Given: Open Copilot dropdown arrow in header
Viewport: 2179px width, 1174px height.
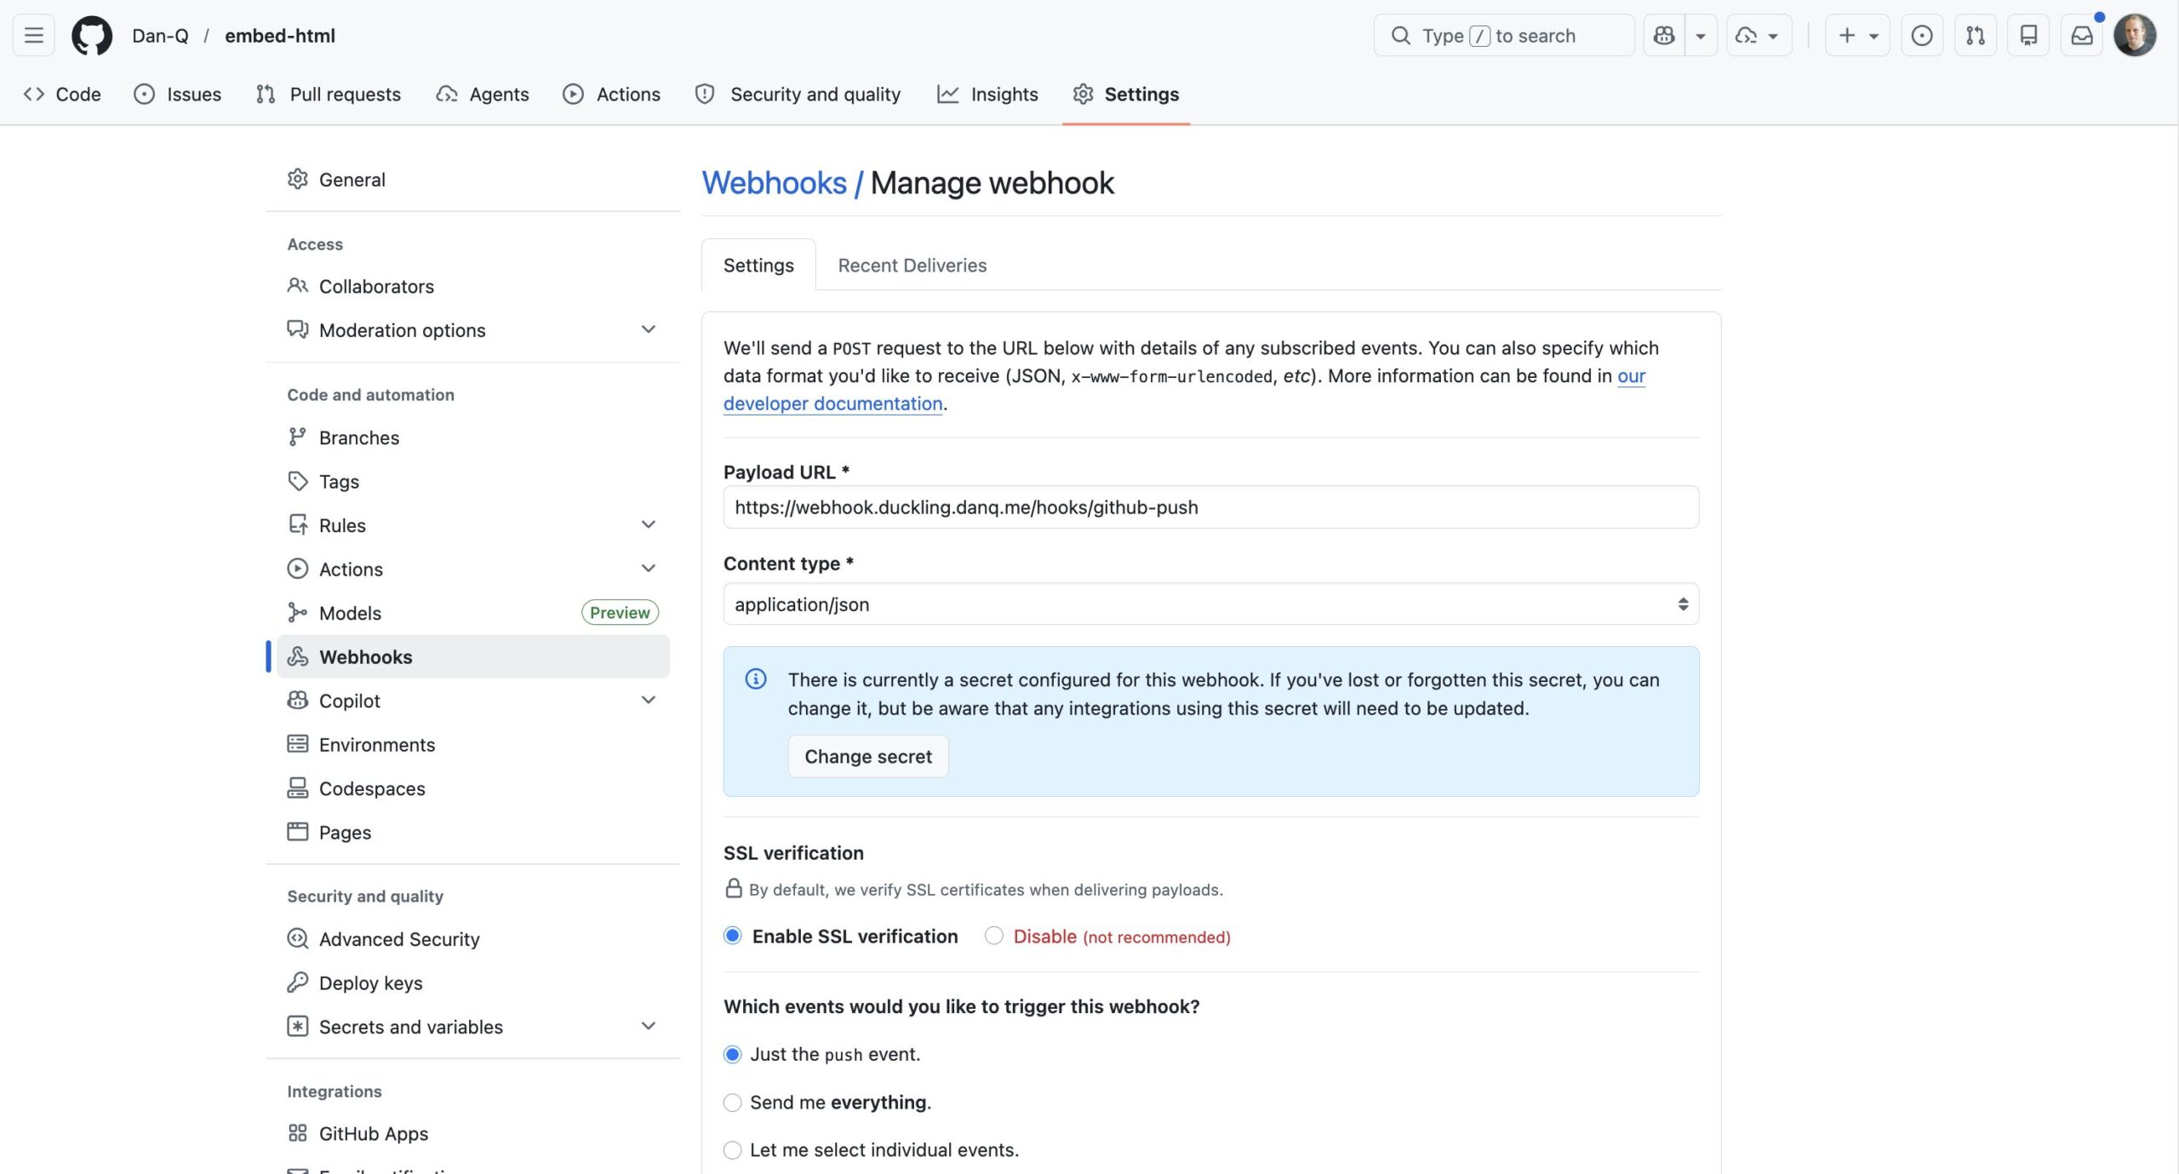Looking at the screenshot, I should point(1701,35).
